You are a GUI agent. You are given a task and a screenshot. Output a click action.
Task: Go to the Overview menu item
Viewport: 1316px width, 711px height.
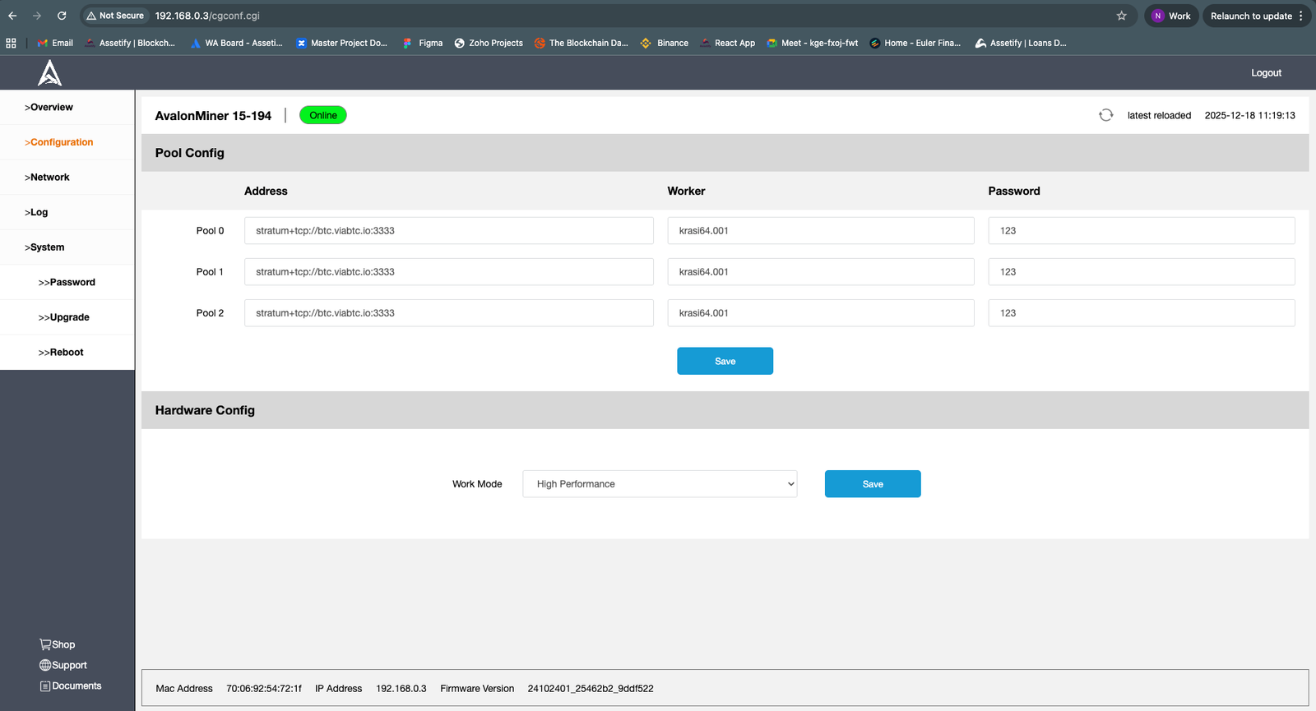pyautogui.click(x=49, y=107)
